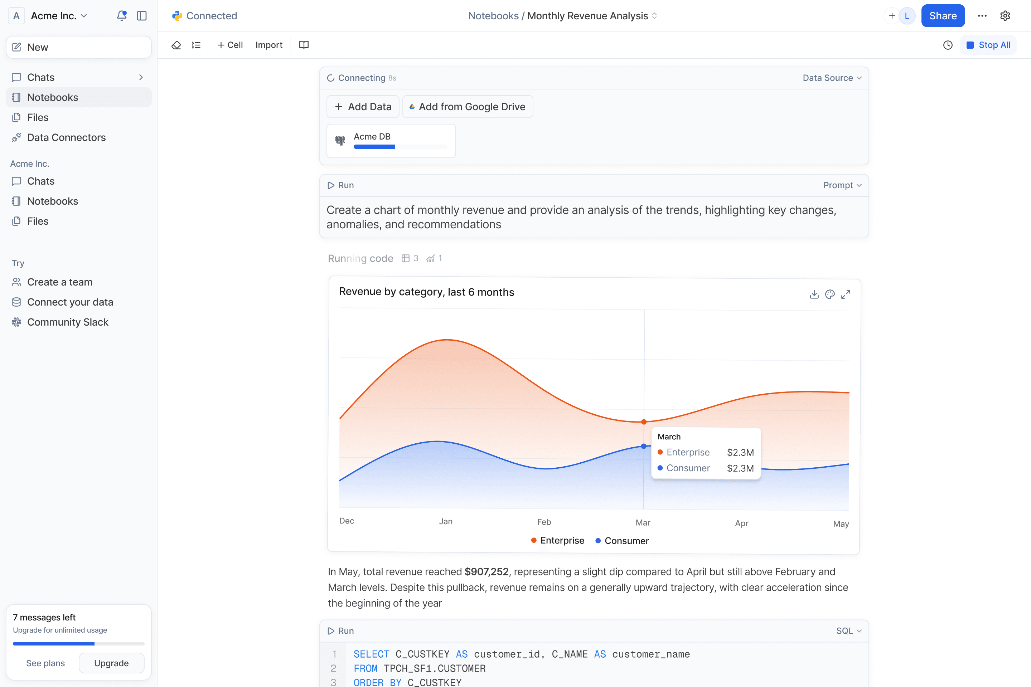Image resolution: width=1031 pixels, height=687 pixels.
Task: Download the revenue chart
Action: (814, 294)
